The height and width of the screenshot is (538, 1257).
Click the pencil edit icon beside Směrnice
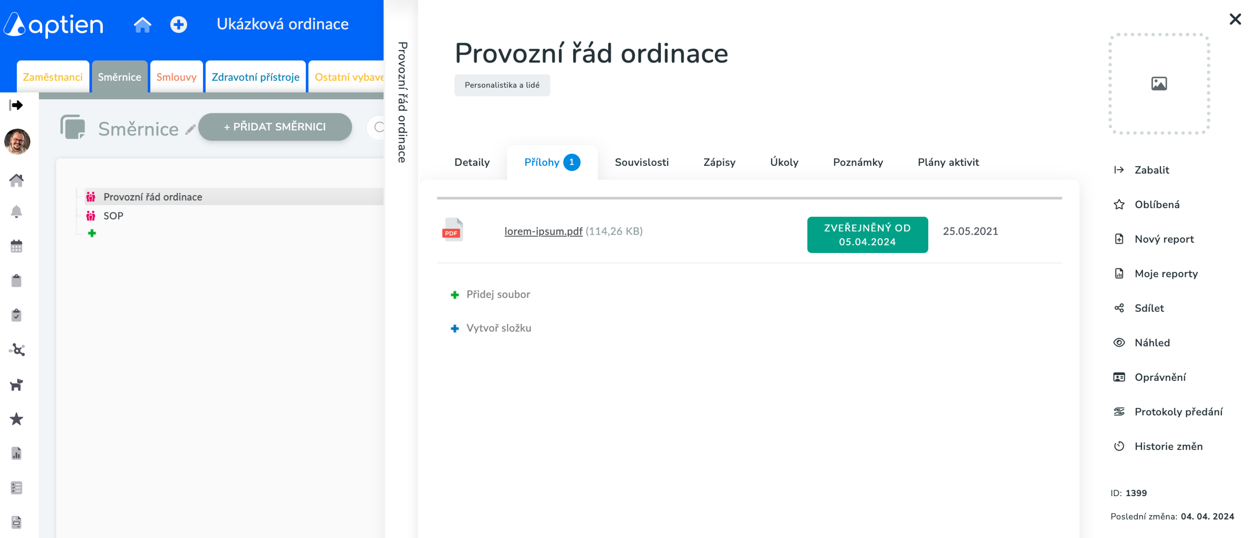tap(190, 129)
